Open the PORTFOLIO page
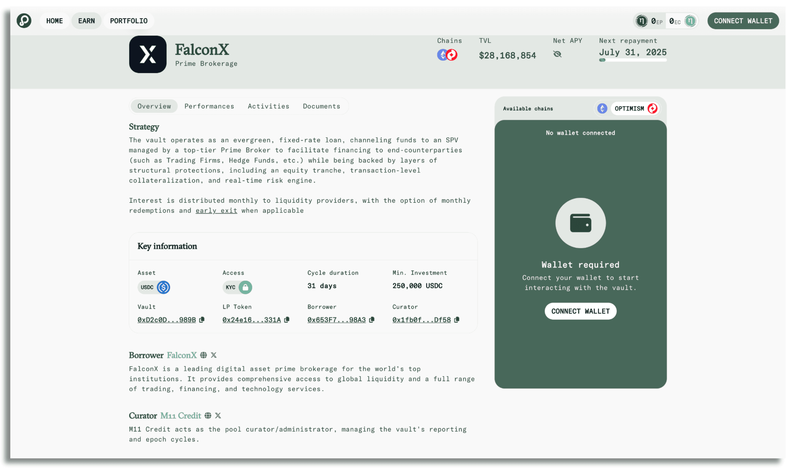792x468 pixels. pyautogui.click(x=129, y=21)
